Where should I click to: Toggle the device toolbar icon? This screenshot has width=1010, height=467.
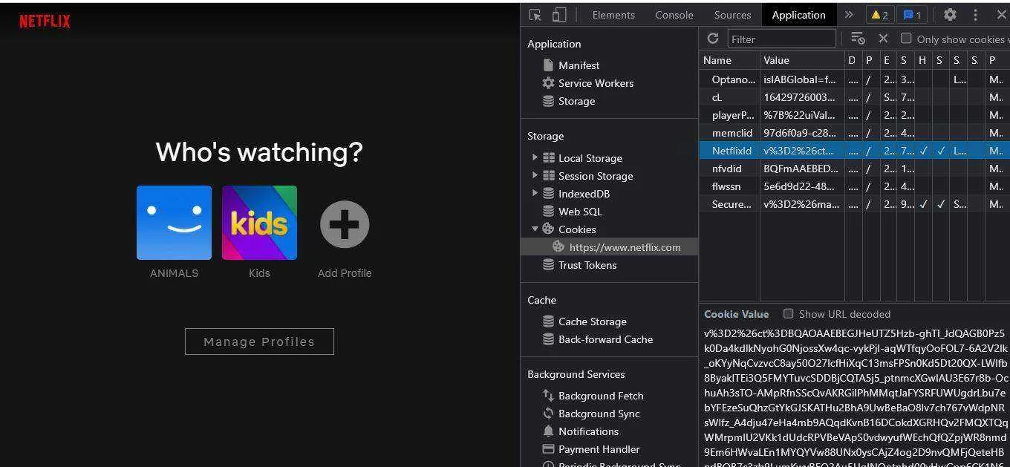click(559, 15)
